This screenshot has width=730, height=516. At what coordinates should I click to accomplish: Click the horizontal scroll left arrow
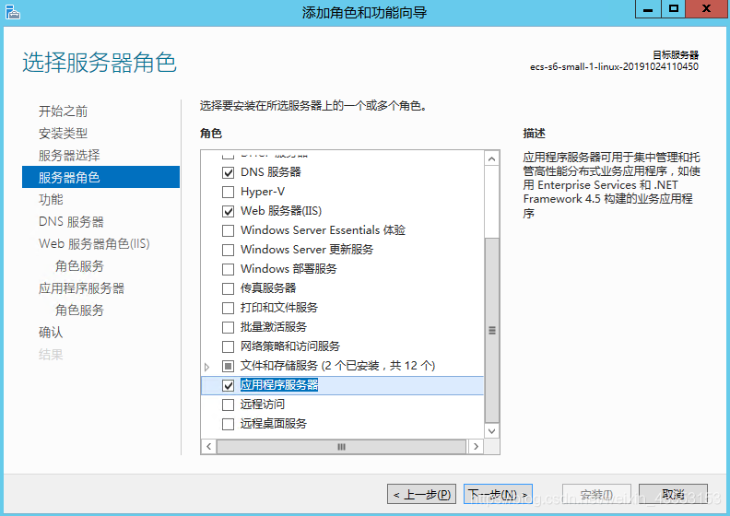[x=208, y=447]
